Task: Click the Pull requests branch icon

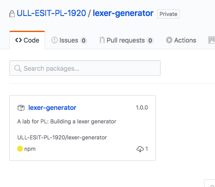Action: (102, 40)
